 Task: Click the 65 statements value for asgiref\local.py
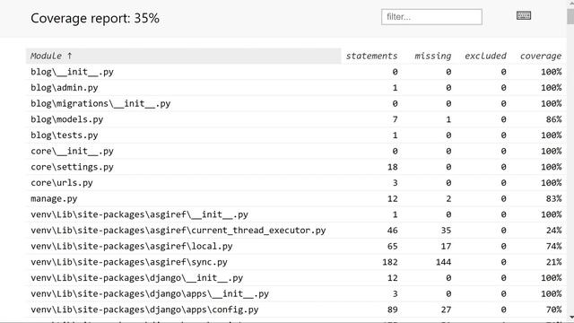click(x=393, y=246)
